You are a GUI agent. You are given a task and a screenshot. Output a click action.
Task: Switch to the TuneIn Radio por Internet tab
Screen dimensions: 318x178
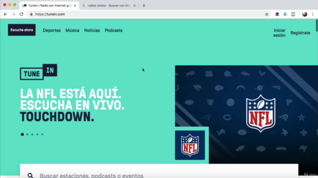click(49, 5)
